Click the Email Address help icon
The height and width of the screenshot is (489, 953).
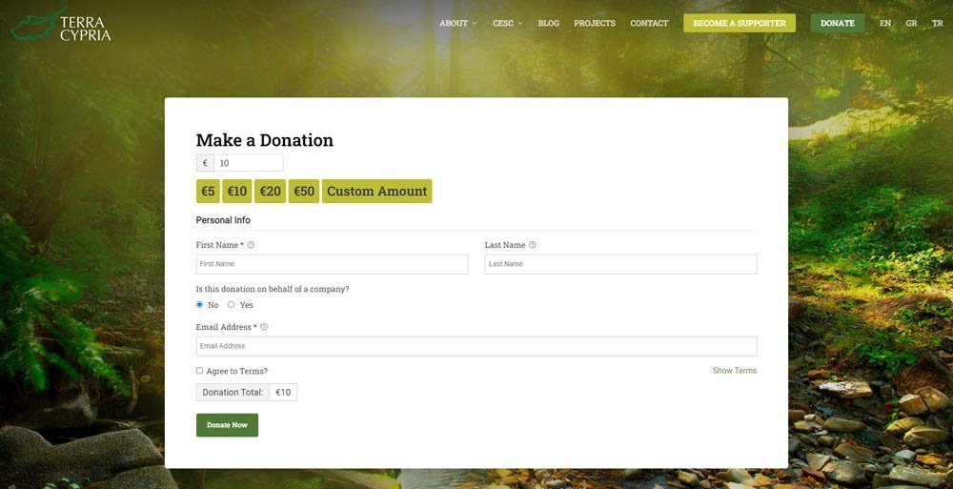click(264, 327)
